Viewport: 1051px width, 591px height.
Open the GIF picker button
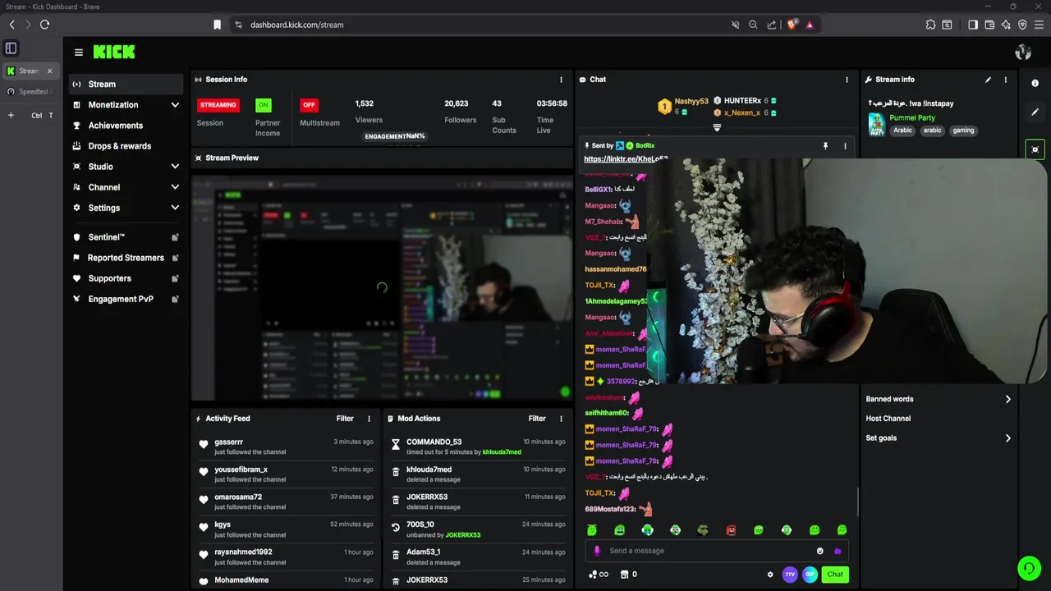click(810, 575)
